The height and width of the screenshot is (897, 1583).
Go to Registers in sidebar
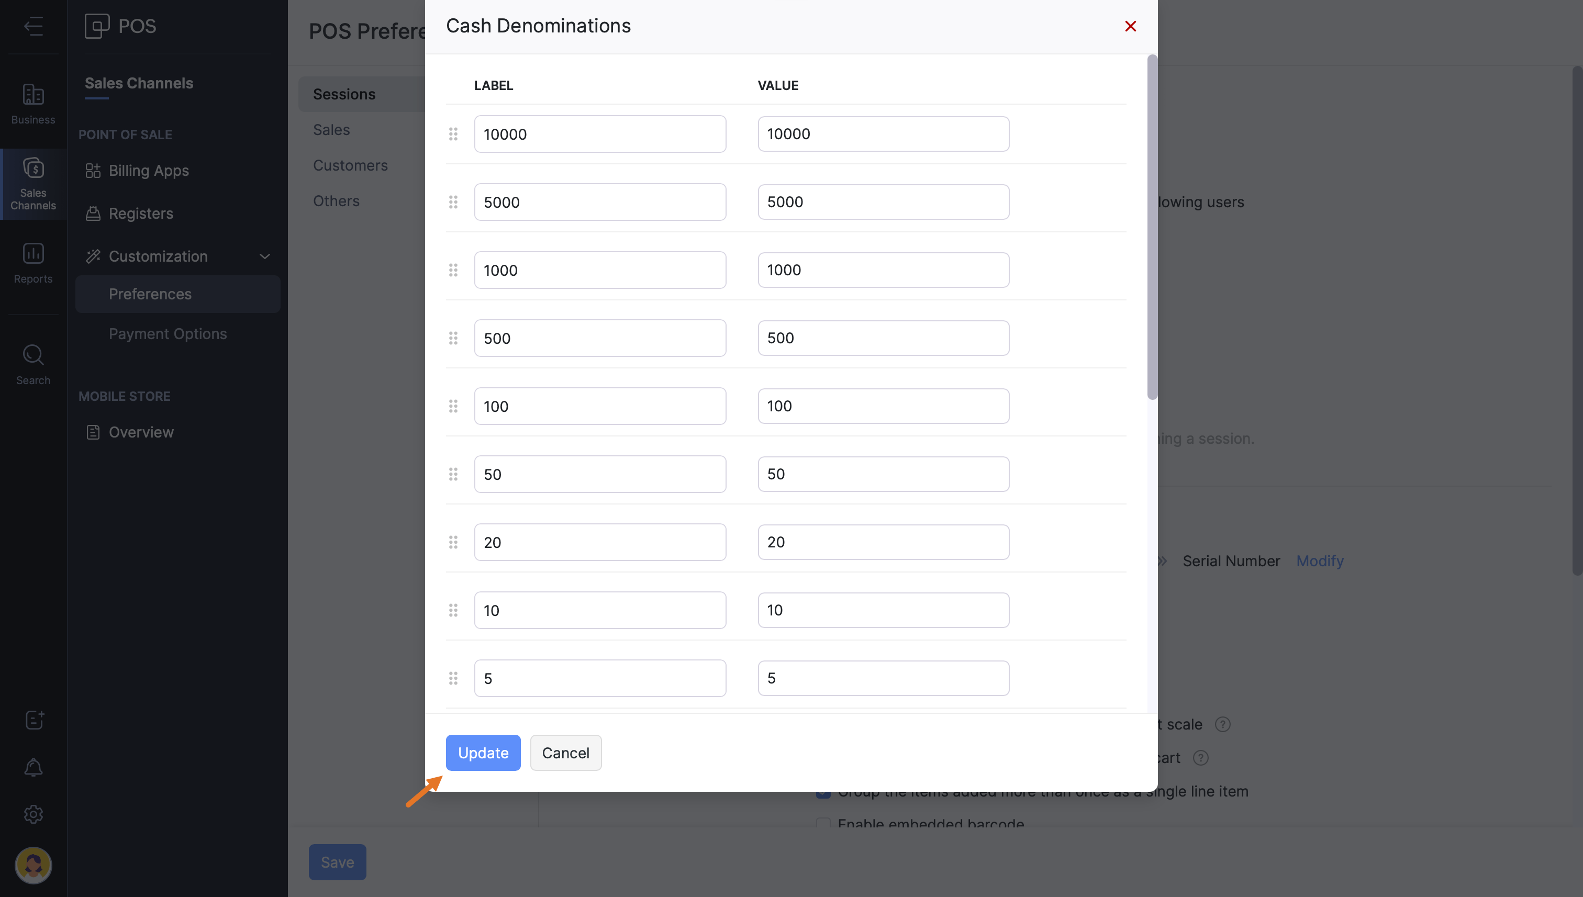pos(140,213)
